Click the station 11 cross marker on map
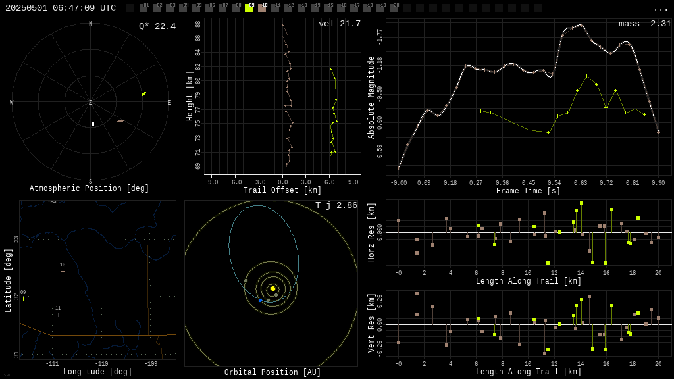Viewport: 674px width, 379px height. [58, 315]
